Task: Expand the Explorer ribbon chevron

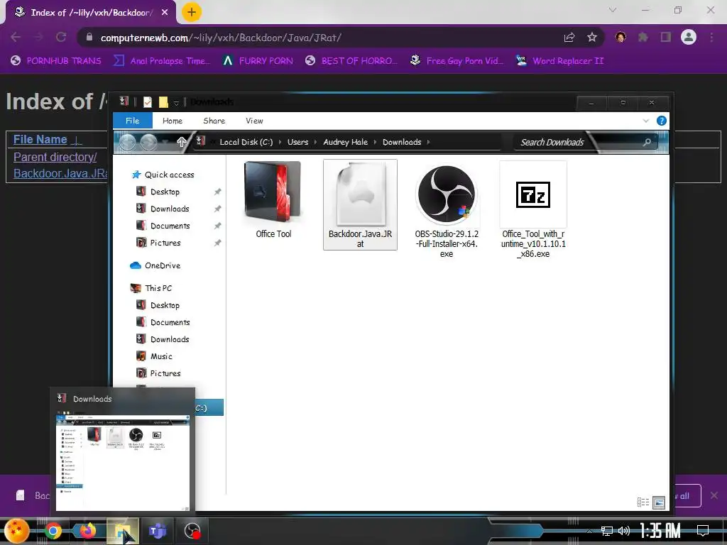Action: [x=646, y=121]
